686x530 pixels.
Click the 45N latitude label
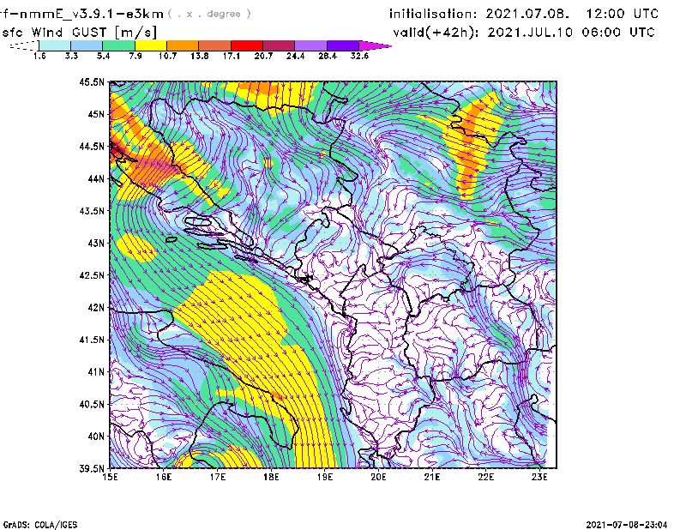[x=96, y=114]
